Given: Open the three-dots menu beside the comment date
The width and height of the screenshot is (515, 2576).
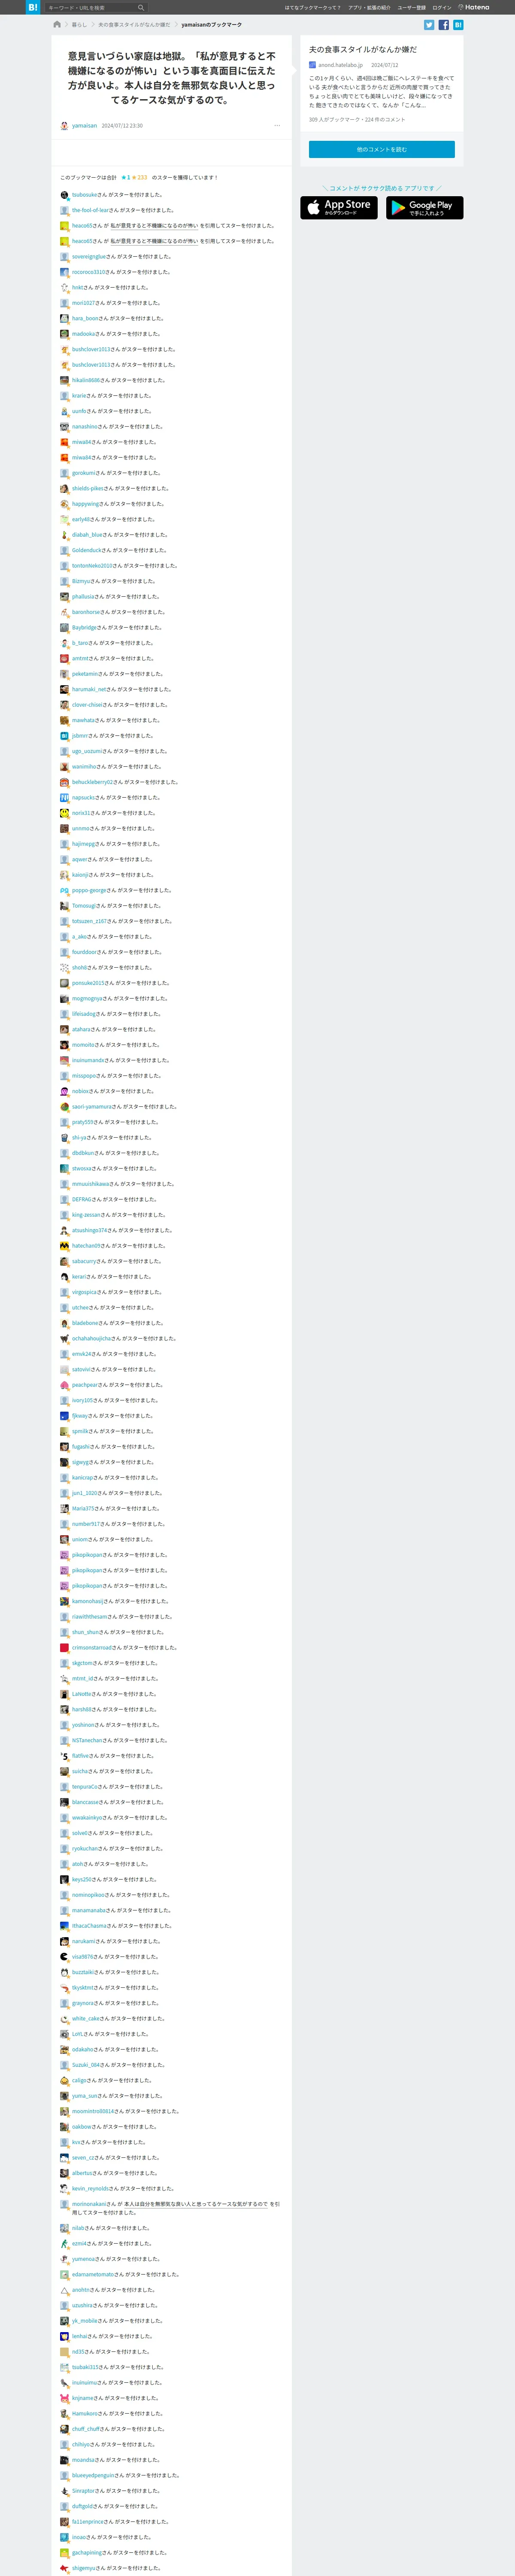Looking at the screenshot, I should (x=277, y=126).
